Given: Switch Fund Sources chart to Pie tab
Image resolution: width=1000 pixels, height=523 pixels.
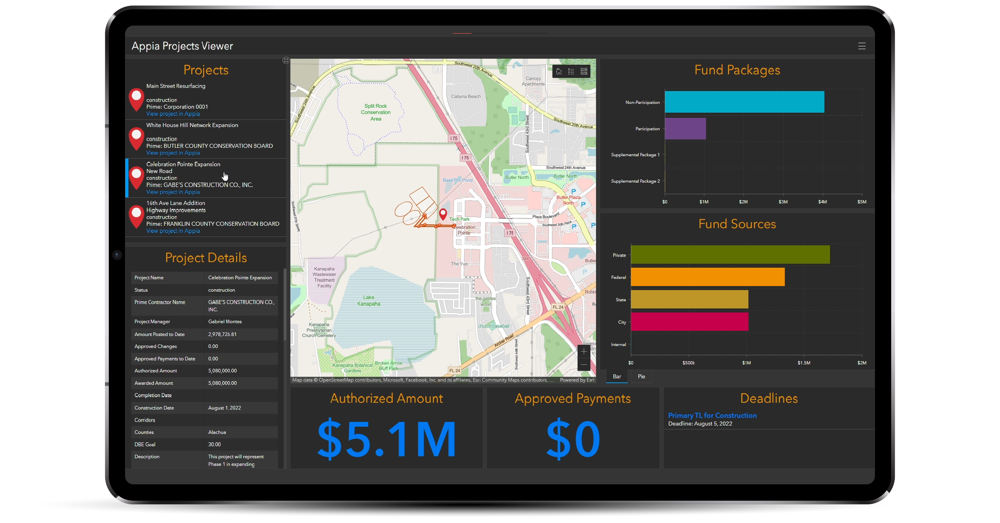Looking at the screenshot, I should point(641,376).
